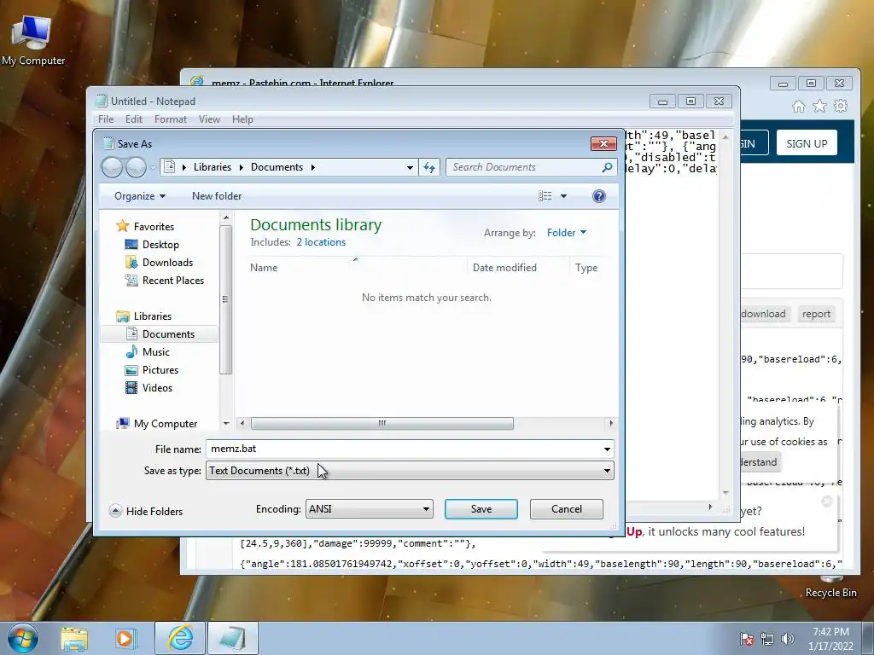Viewport: 874px width, 655px height.
Task: Expand Libraries breadcrumb arrow in address bar
Action: click(x=242, y=167)
